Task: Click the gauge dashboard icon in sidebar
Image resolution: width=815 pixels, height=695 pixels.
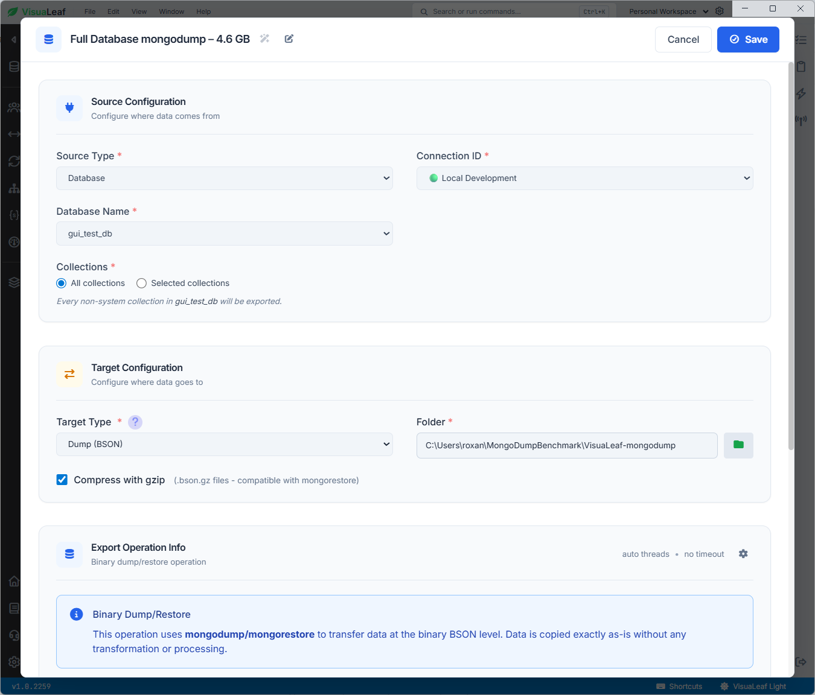Action: coord(14,242)
